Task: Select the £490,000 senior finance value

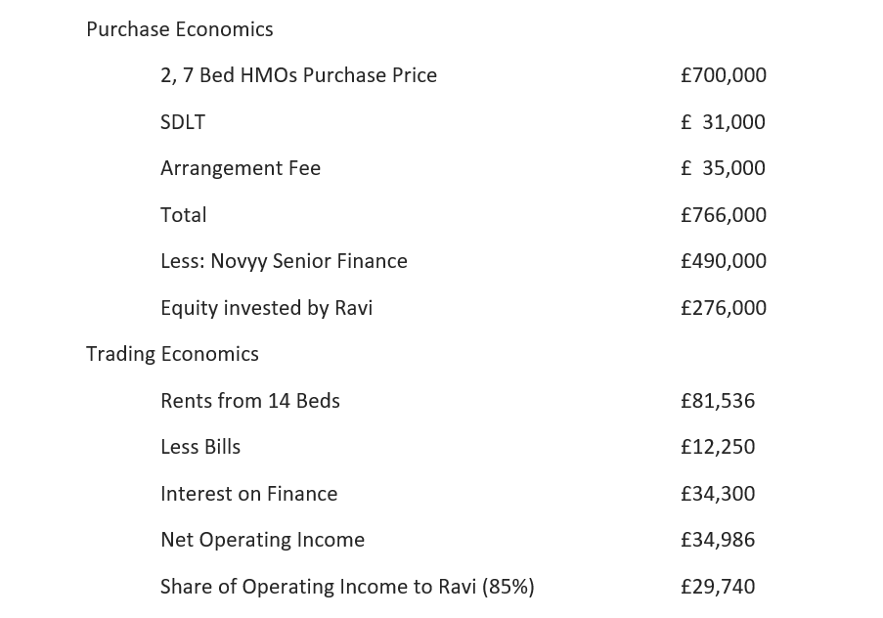Action: click(723, 261)
